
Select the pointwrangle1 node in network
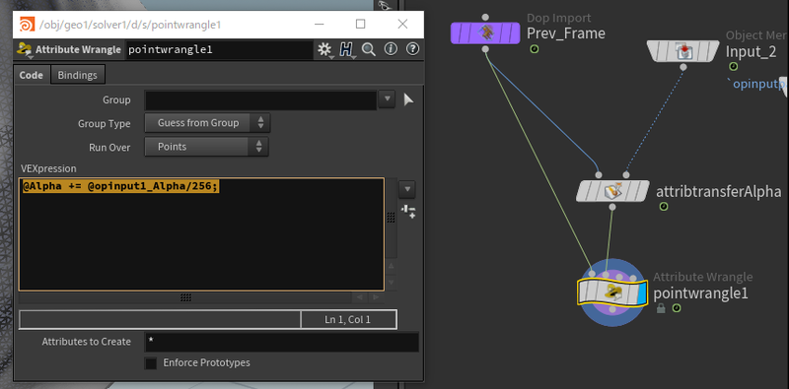coord(611,292)
